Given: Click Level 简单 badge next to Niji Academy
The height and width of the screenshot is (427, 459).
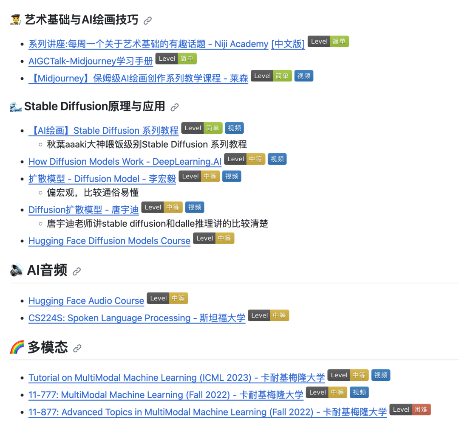Looking at the screenshot, I should [328, 42].
